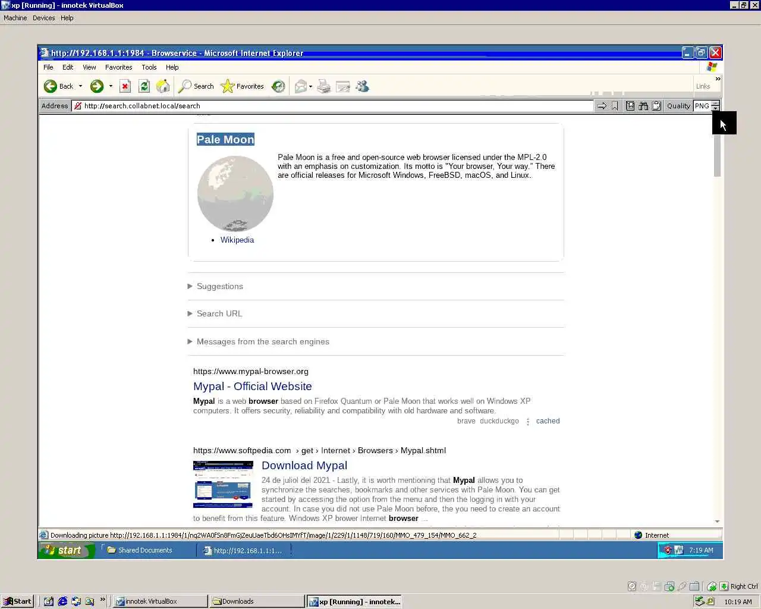Click the binoculars find icon
The height and width of the screenshot is (609, 761).
(643, 106)
